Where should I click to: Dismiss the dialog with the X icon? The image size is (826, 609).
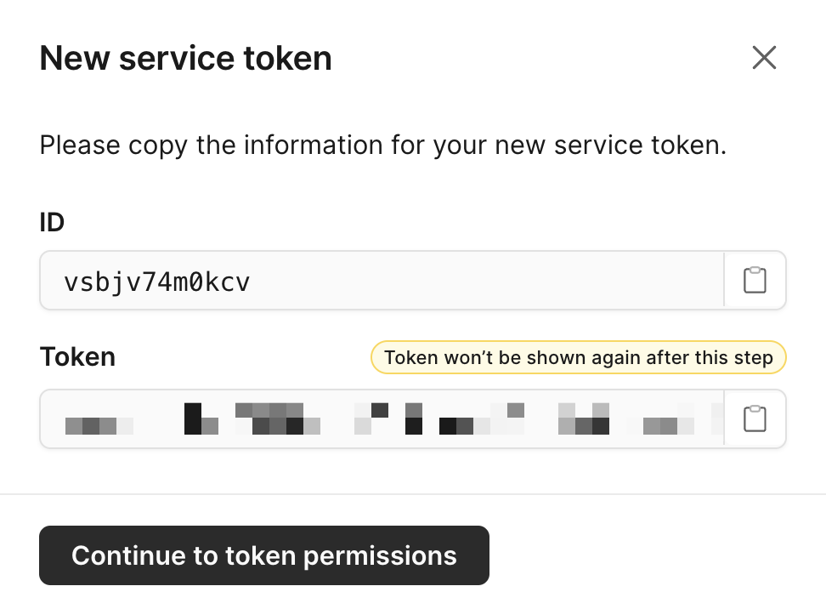764,58
